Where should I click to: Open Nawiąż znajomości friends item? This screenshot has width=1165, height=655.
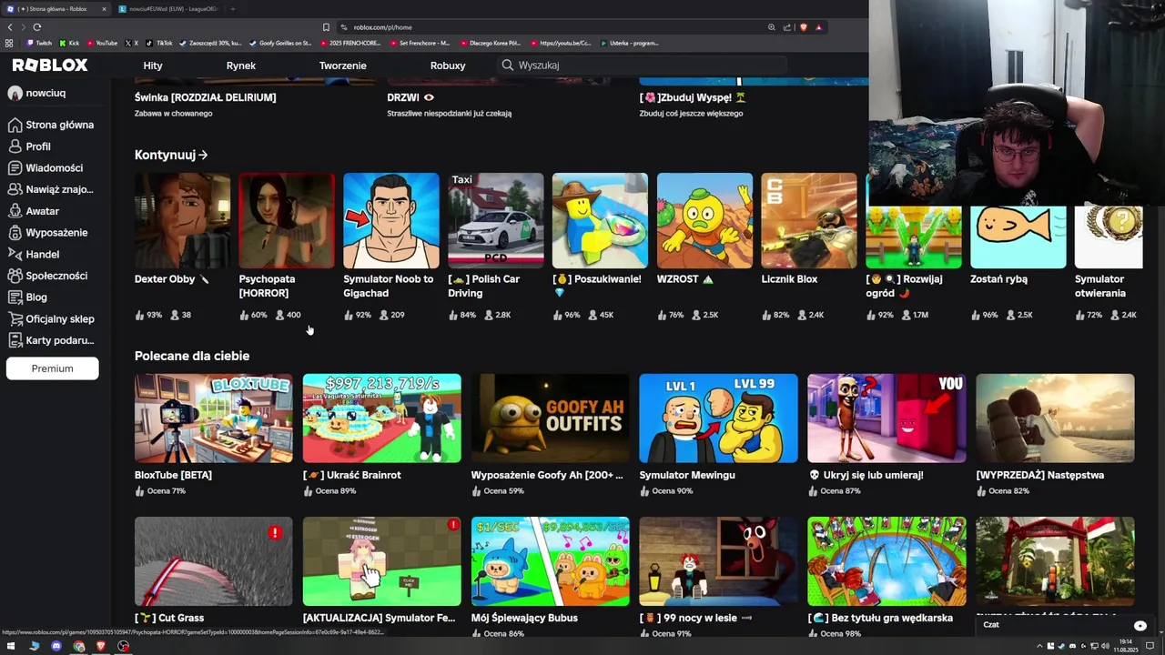[x=51, y=189]
